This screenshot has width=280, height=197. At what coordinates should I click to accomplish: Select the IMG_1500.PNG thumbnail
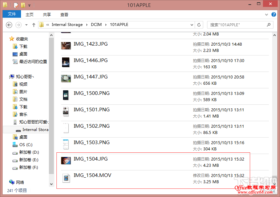click(x=66, y=95)
